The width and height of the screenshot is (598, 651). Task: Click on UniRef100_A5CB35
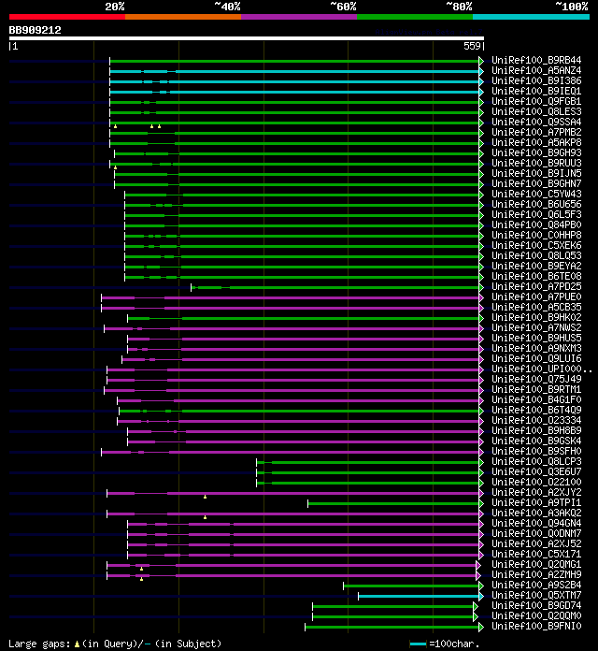(x=536, y=307)
